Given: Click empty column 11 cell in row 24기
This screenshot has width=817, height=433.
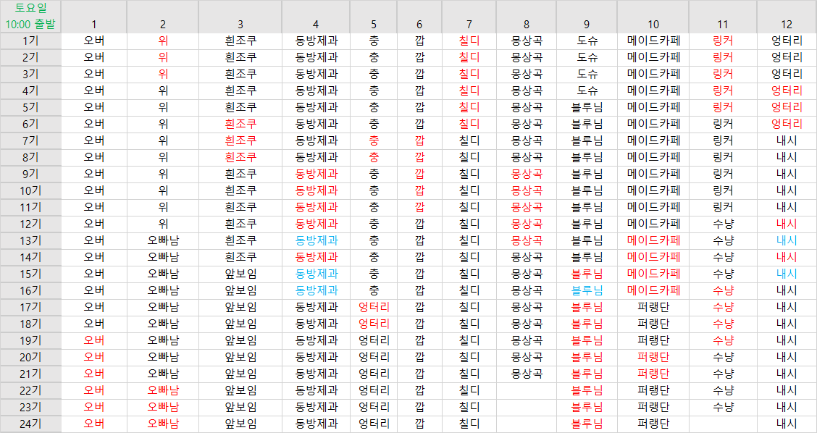Looking at the screenshot, I should tap(723, 424).
